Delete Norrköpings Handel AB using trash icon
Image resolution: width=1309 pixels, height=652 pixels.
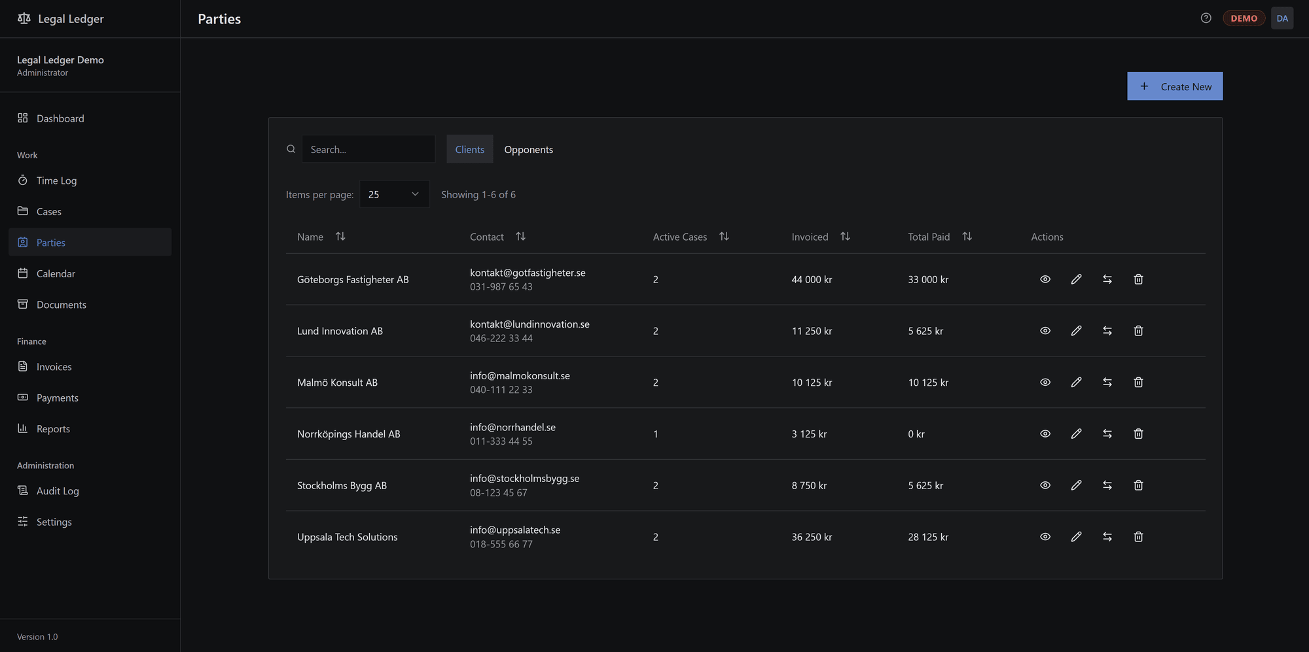click(1138, 434)
